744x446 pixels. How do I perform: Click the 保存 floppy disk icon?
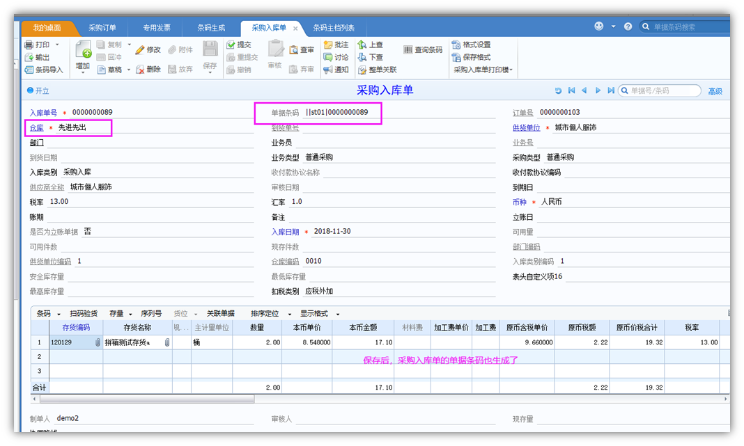pyautogui.click(x=210, y=49)
